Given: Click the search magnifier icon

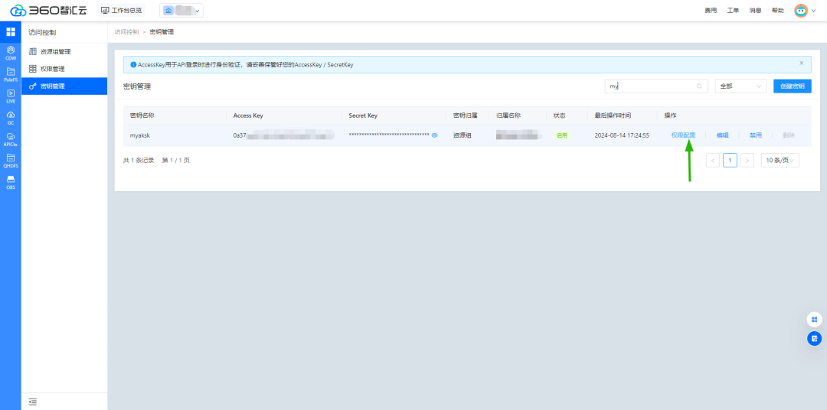Looking at the screenshot, I should (699, 86).
